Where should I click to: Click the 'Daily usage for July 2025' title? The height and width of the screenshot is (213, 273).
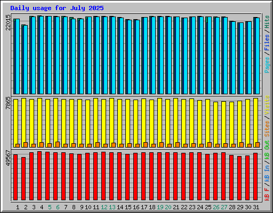pyautogui.click(x=57, y=8)
